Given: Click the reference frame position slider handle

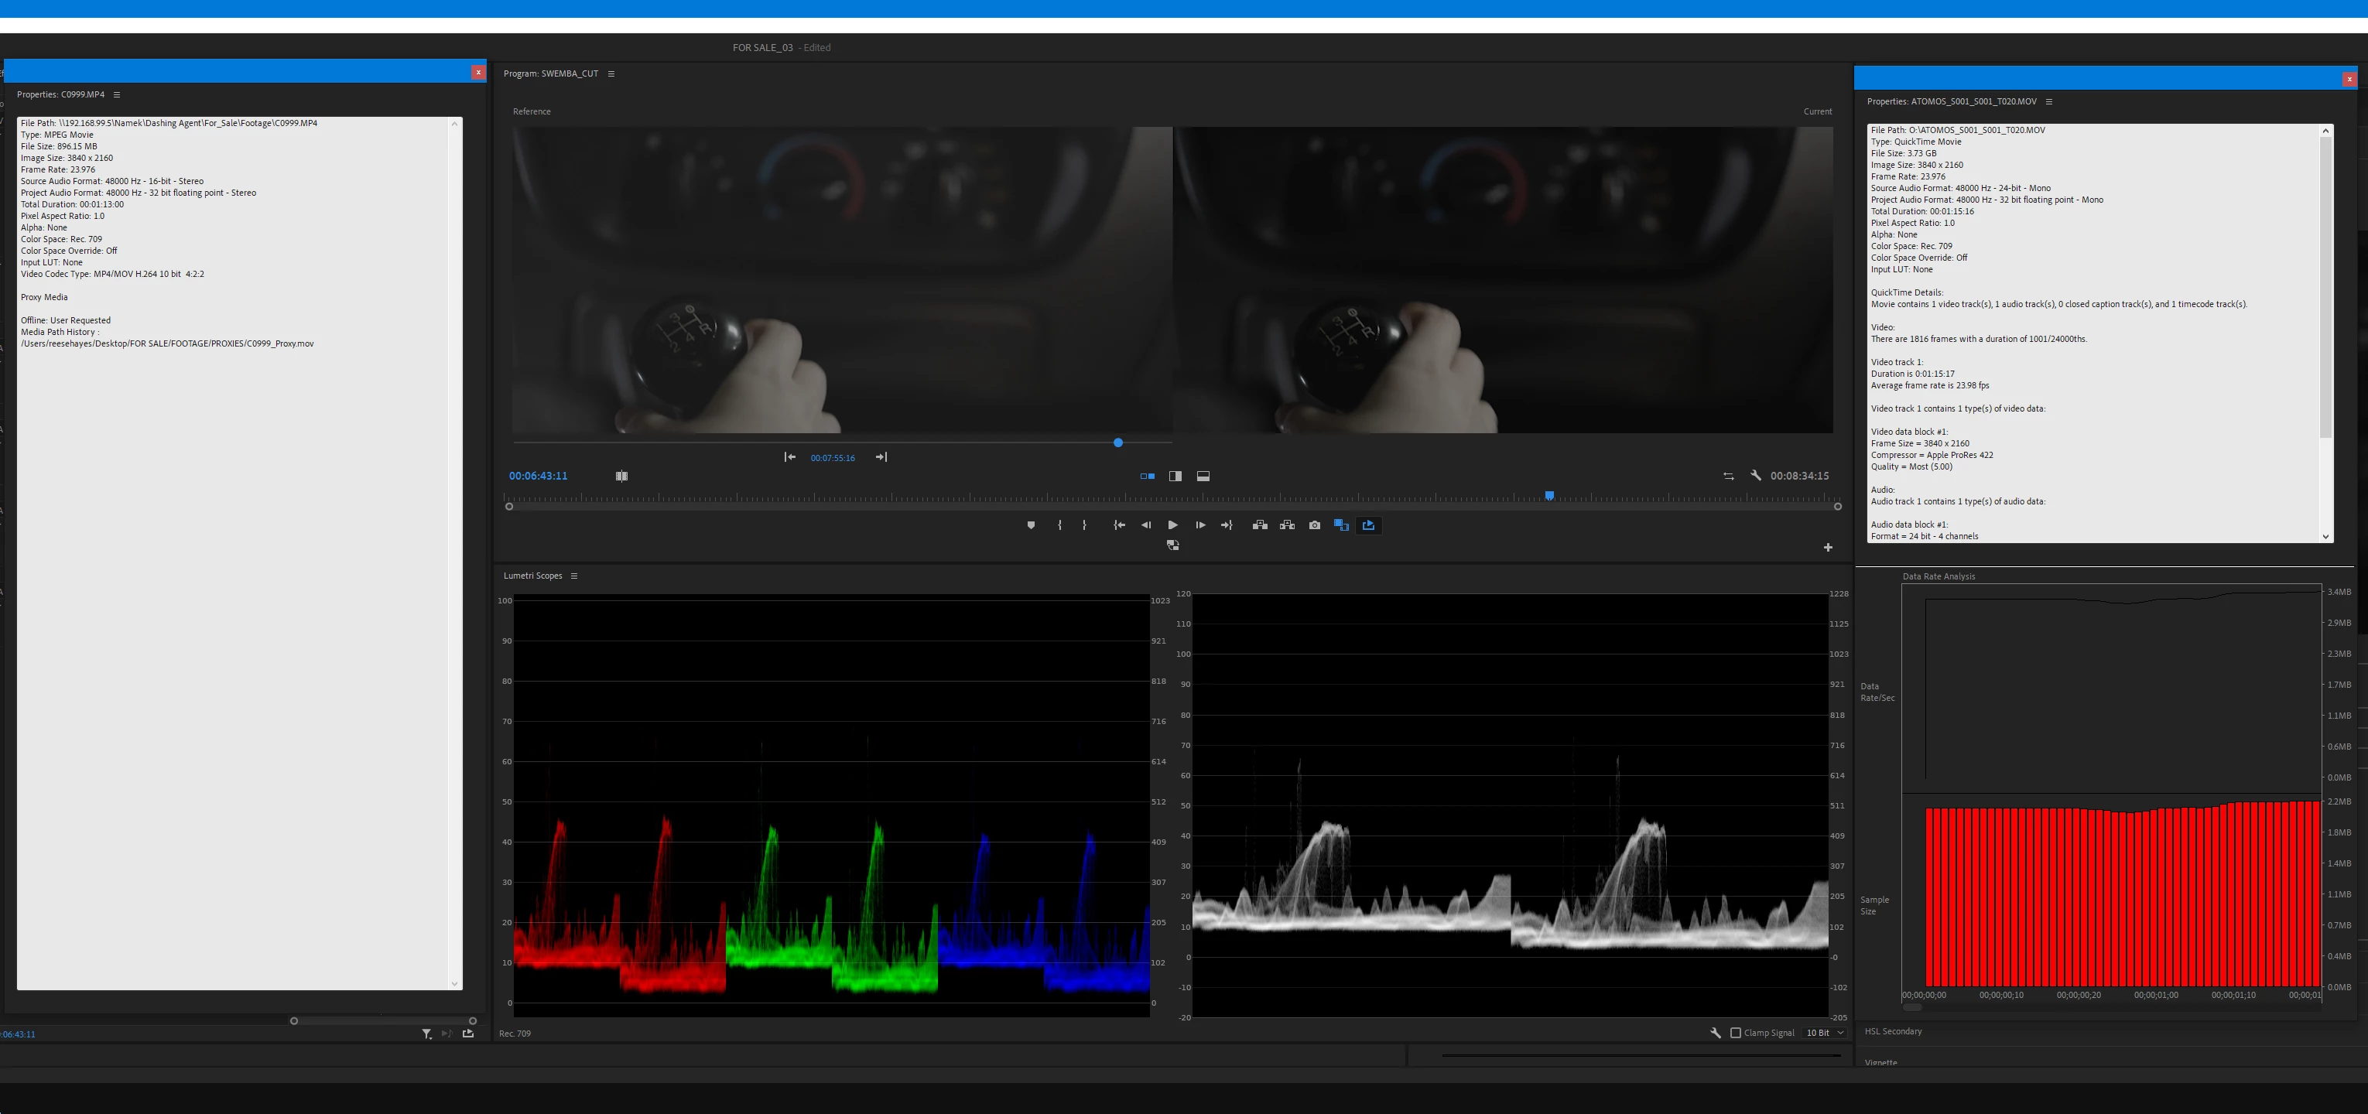Looking at the screenshot, I should pyautogui.click(x=1117, y=443).
